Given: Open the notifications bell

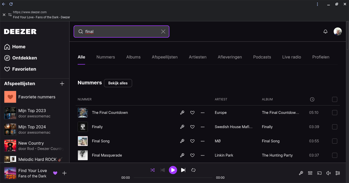Looking at the screenshot, I should [x=325, y=32].
